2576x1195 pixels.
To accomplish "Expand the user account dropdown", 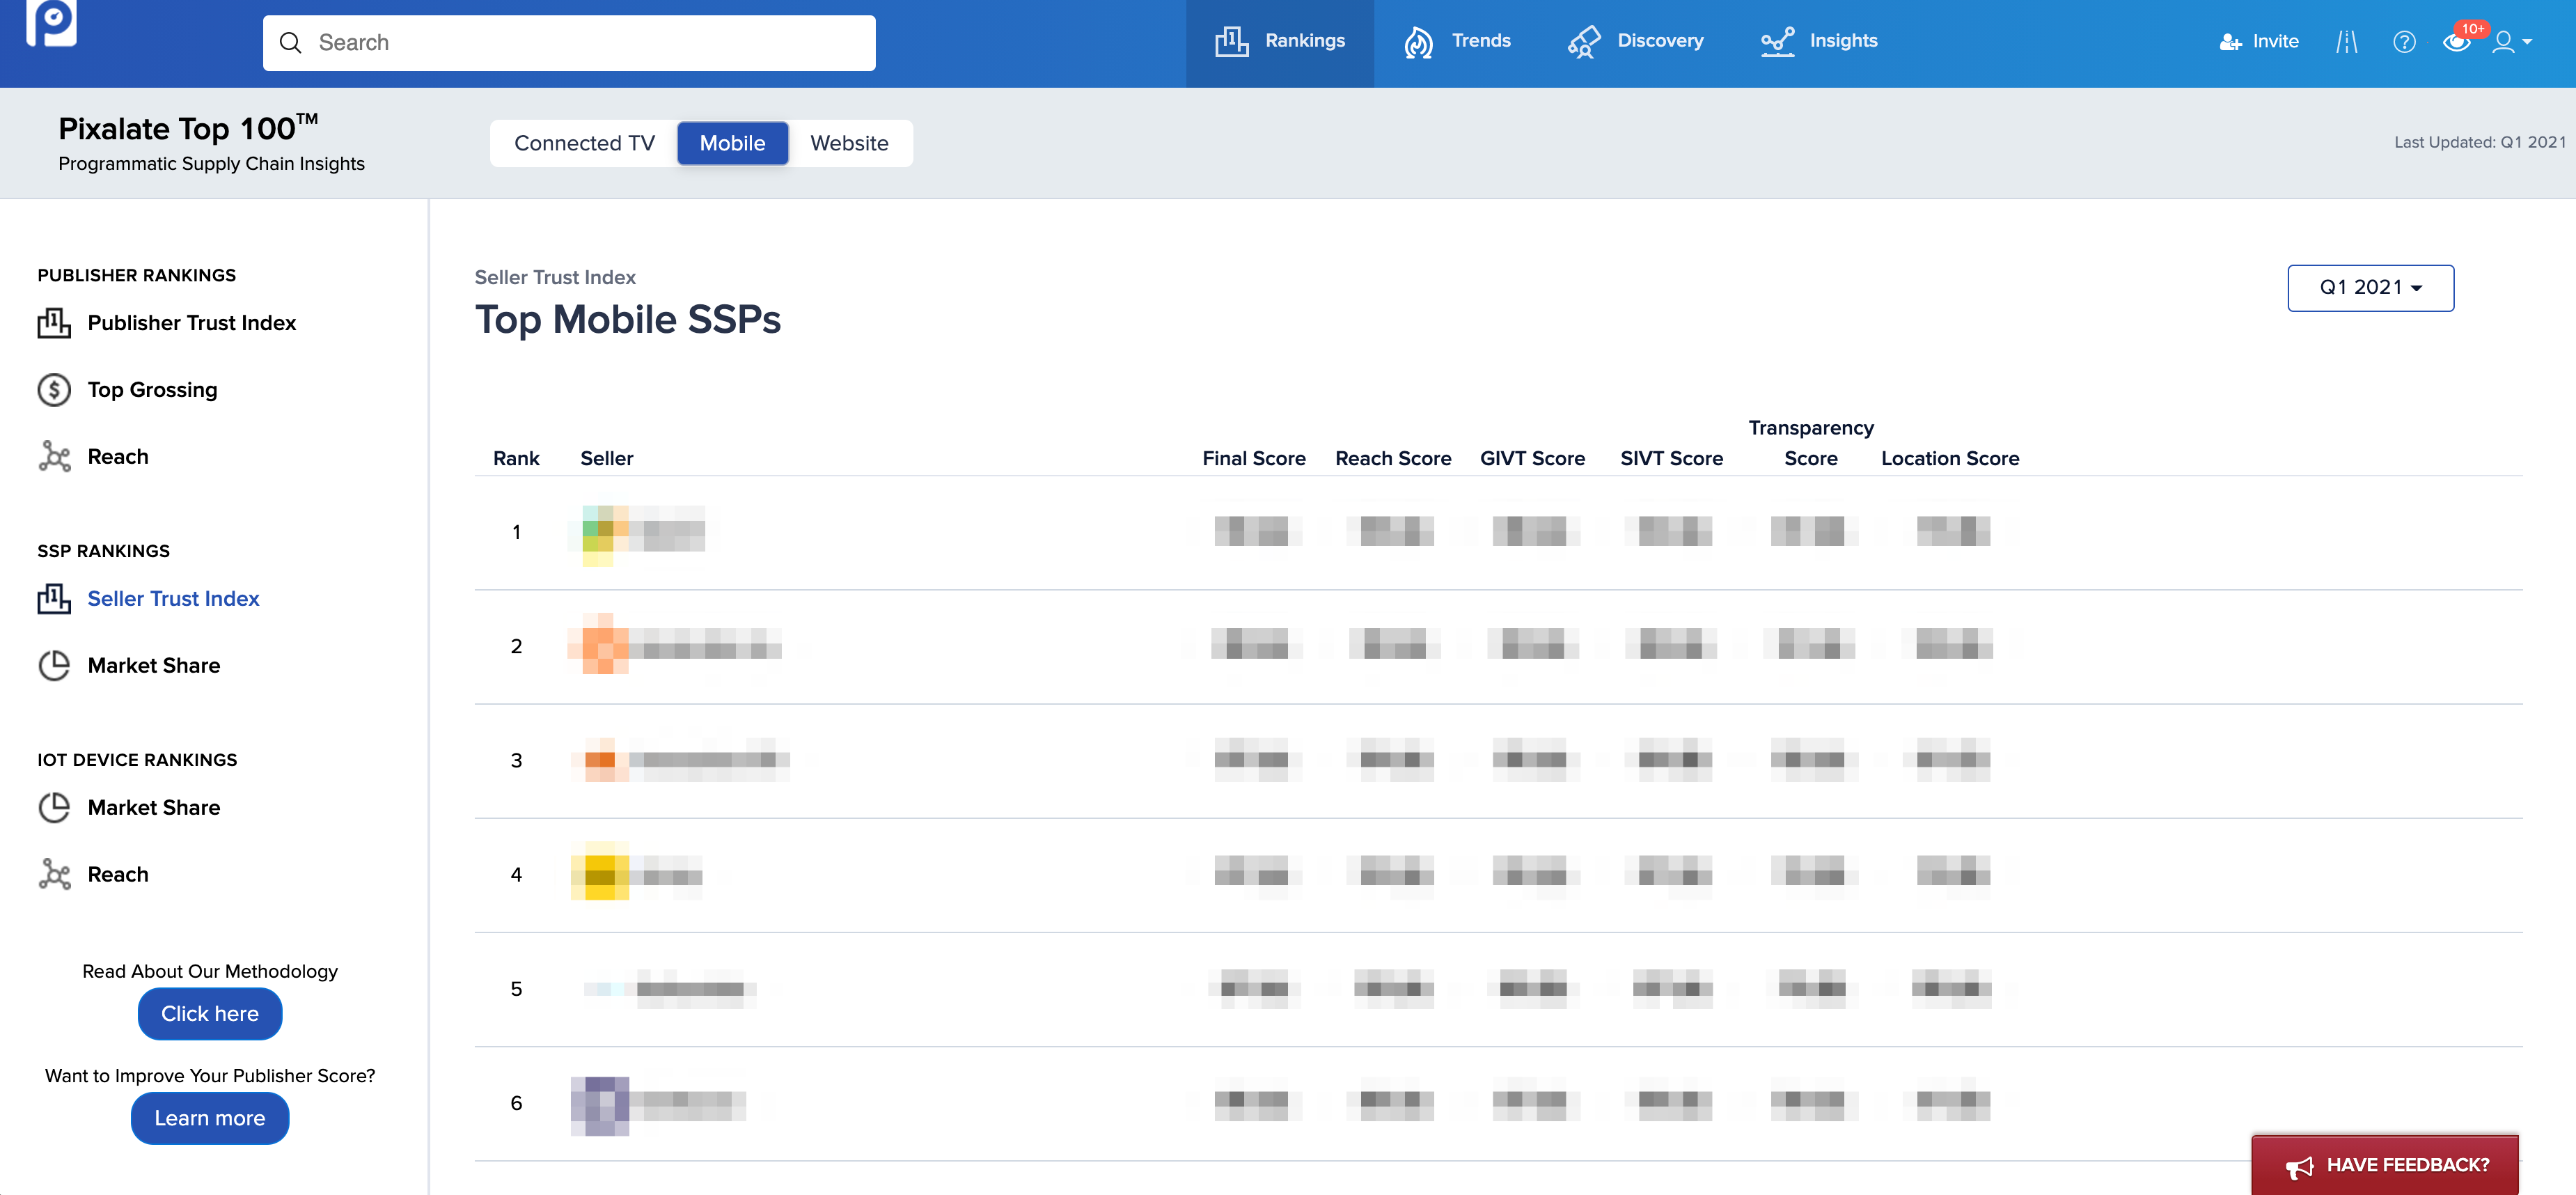I will click(2511, 42).
